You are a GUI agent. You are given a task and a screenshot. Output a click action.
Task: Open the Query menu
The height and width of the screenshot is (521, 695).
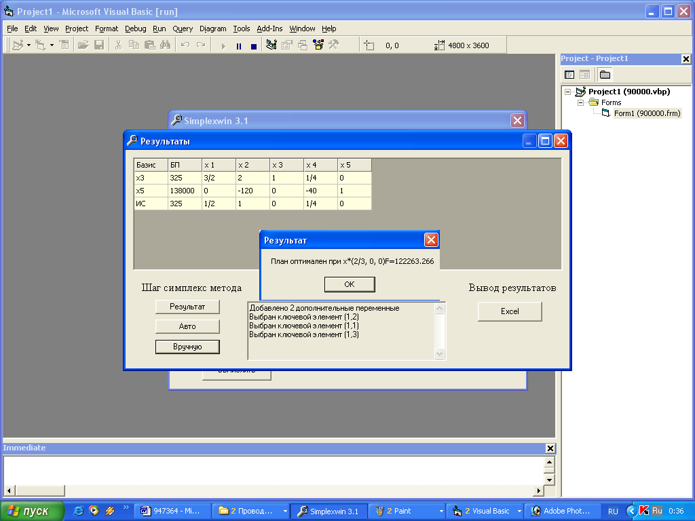183,28
